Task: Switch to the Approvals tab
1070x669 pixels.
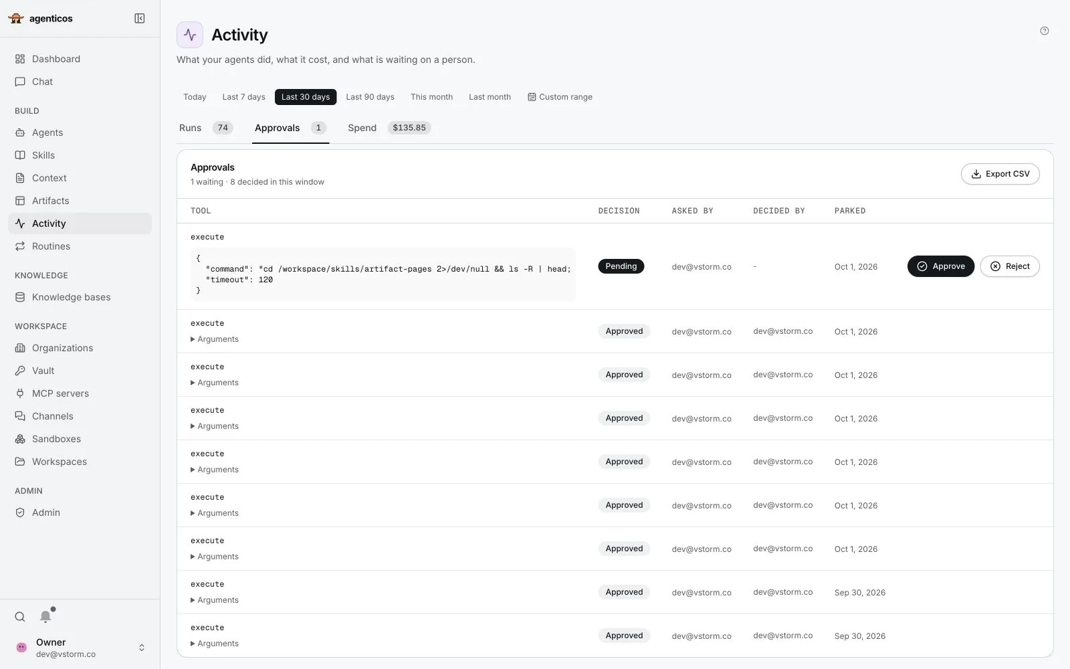Action: 290,128
